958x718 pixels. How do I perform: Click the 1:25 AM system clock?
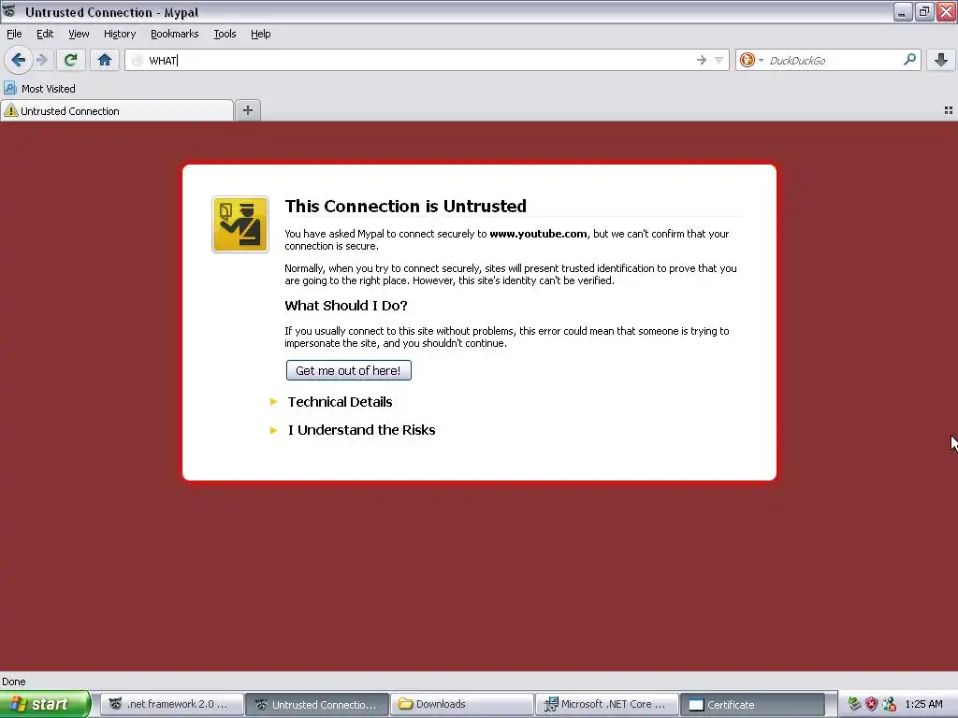pyautogui.click(x=923, y=704)
